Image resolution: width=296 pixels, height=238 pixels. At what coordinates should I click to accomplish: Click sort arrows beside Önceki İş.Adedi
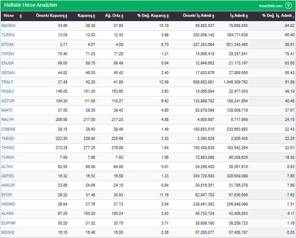click(213, 16)
